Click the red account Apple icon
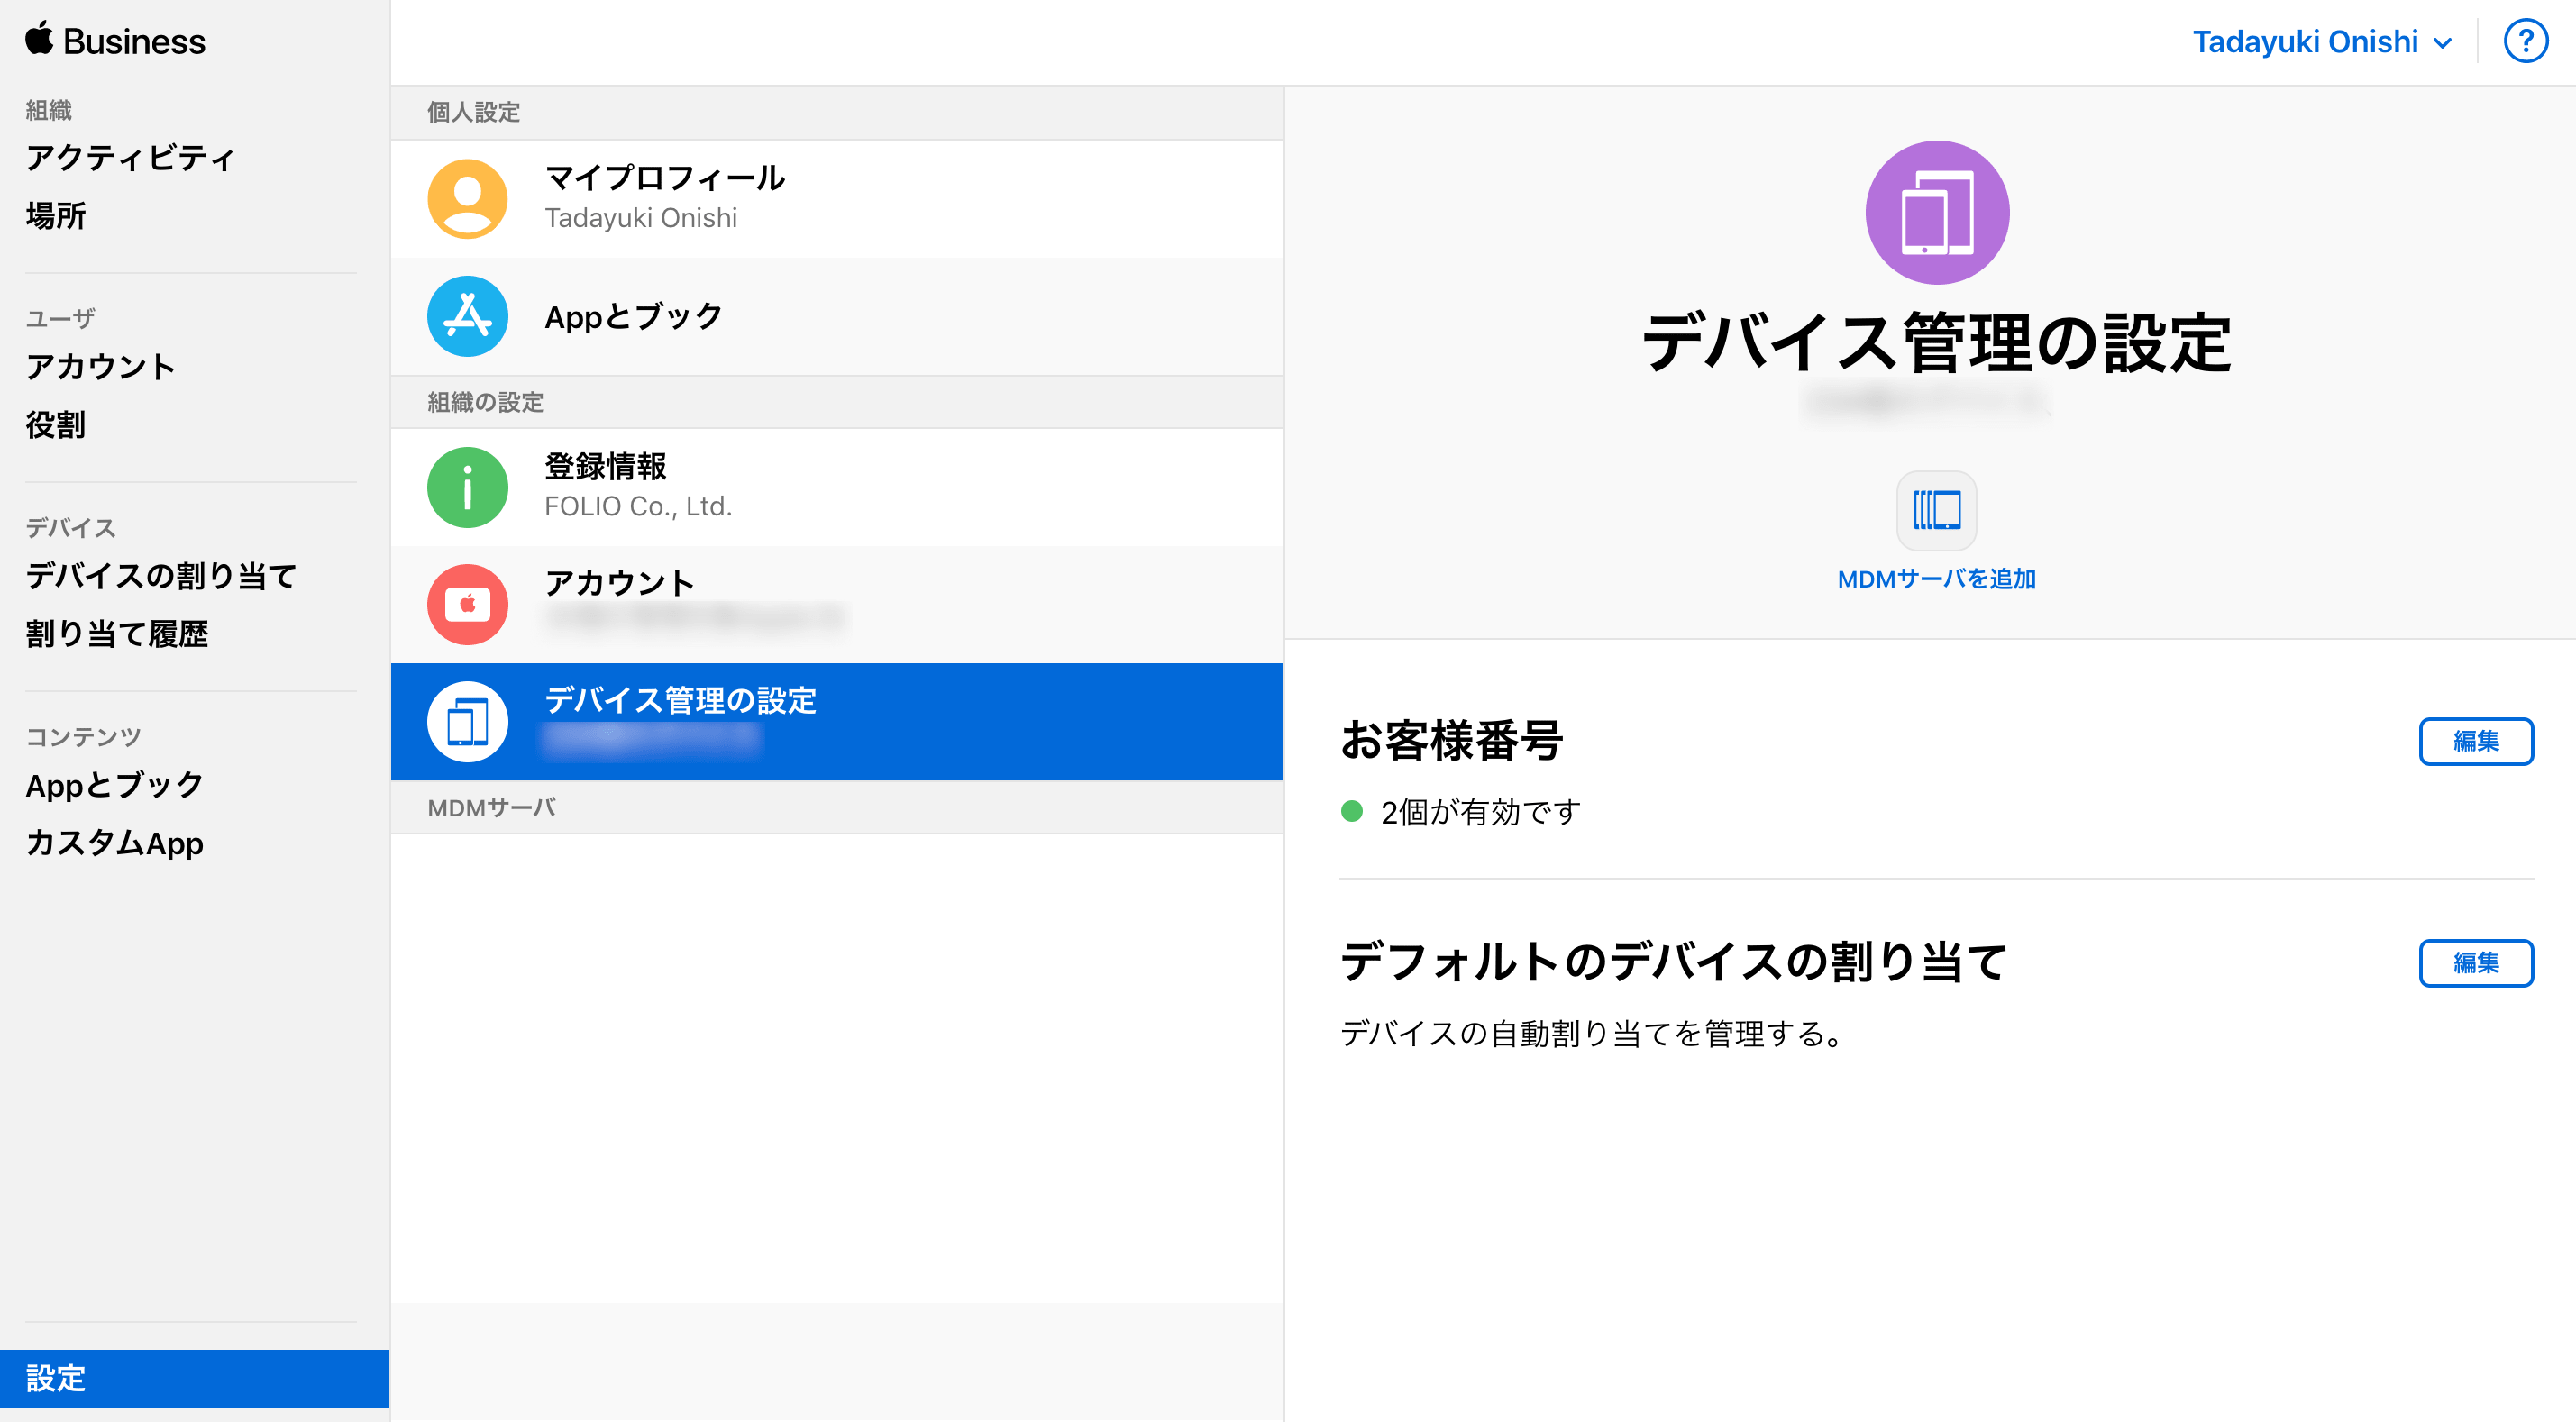 [467, 604]
